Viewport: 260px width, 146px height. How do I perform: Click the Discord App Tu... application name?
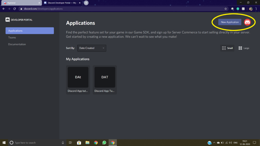pos(104,91)
